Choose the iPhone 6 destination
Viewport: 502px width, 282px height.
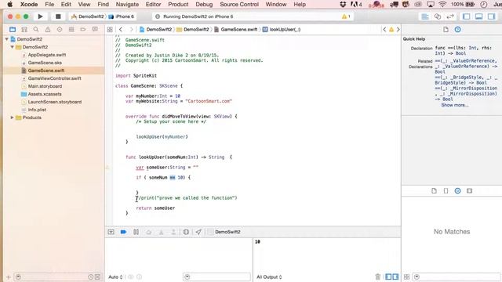pos(122,16)
